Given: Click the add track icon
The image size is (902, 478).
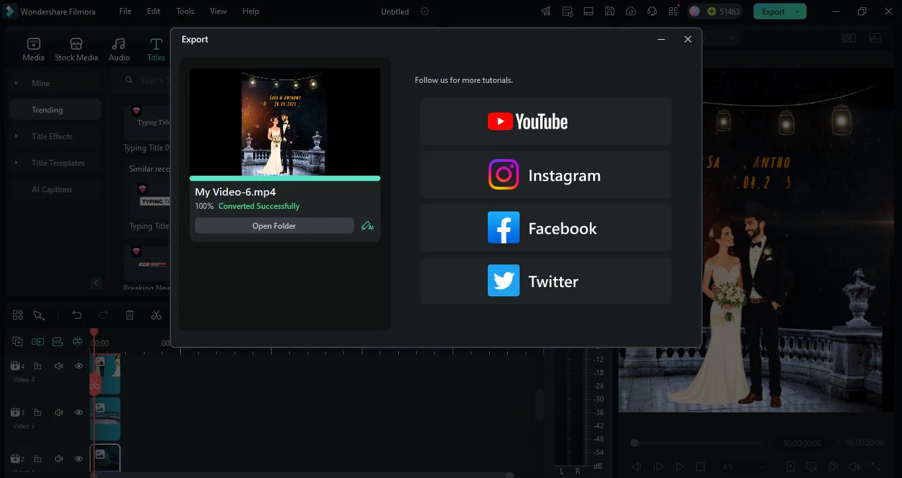Looking at the screenshot, I should tap(18, 341).
